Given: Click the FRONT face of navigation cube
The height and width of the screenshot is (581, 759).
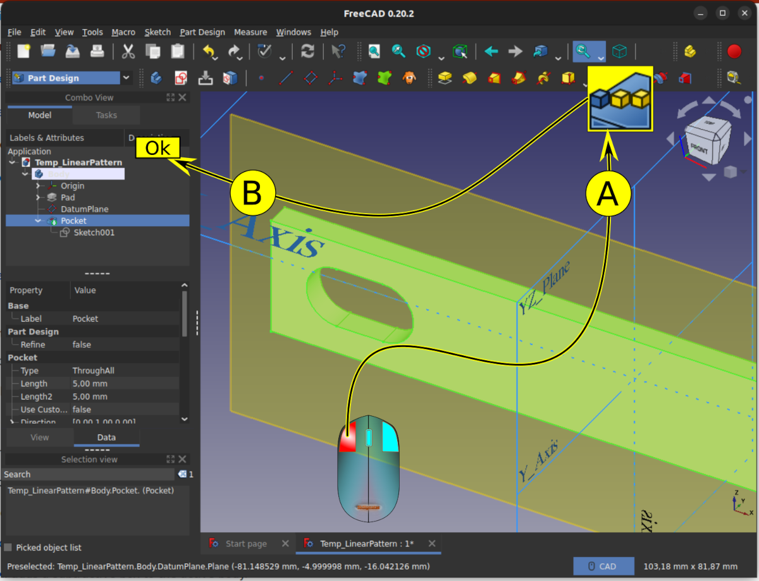Looking at the screenshot, I should 700,149.
